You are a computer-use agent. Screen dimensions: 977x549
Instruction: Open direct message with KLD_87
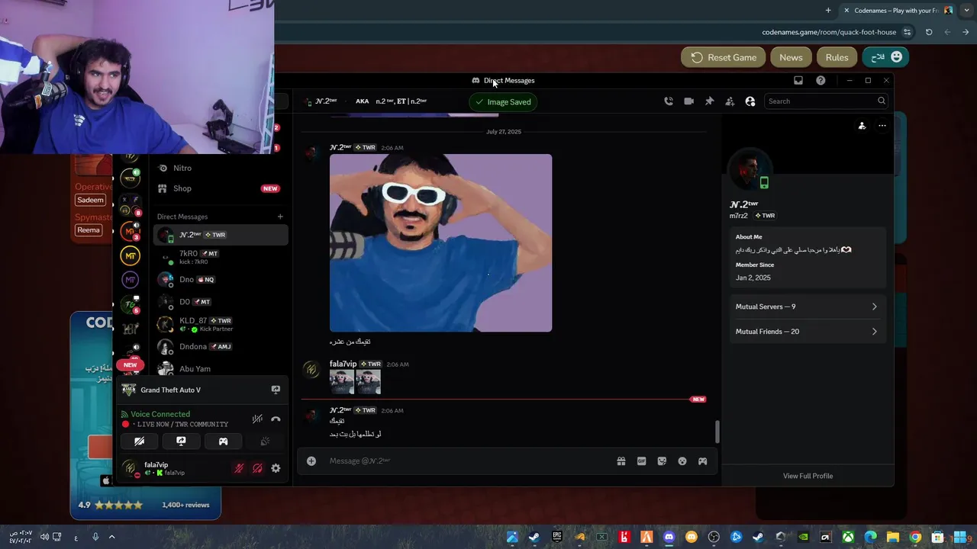(x=221, y=324)
